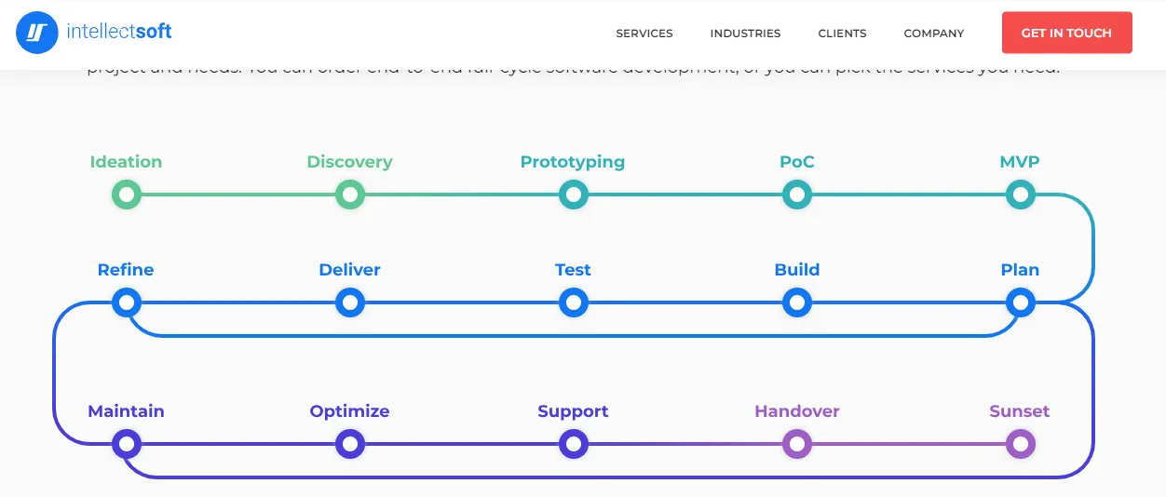Click the Optimize stage label

coord(349,411)
